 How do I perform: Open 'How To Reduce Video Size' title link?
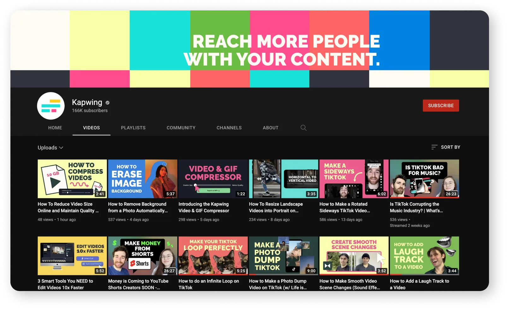[x=68, y=207]
